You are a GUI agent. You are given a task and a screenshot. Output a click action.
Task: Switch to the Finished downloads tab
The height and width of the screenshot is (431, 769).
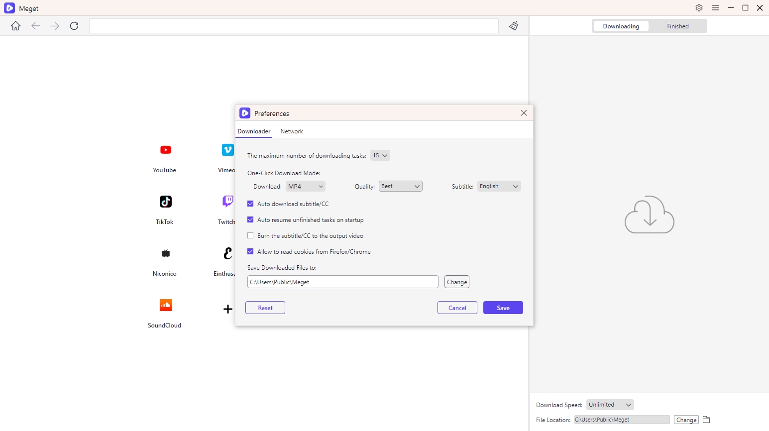coord(678,26)
